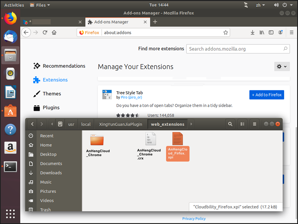Close the Add-ons Manager tab
This screenshot has width=298, height=224.
coord(145,22)
